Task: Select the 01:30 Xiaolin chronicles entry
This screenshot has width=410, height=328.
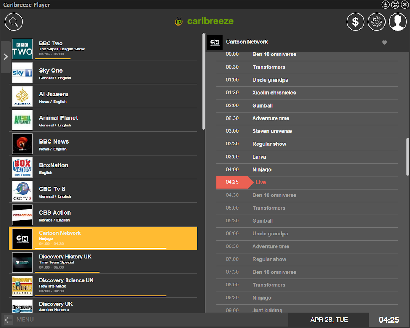Action: point(307,93)
